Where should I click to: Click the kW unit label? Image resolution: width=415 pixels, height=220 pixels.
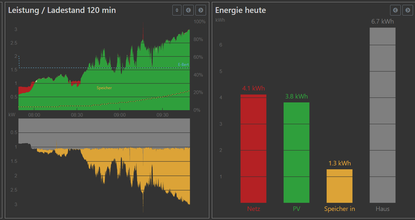tap(12, 115)
